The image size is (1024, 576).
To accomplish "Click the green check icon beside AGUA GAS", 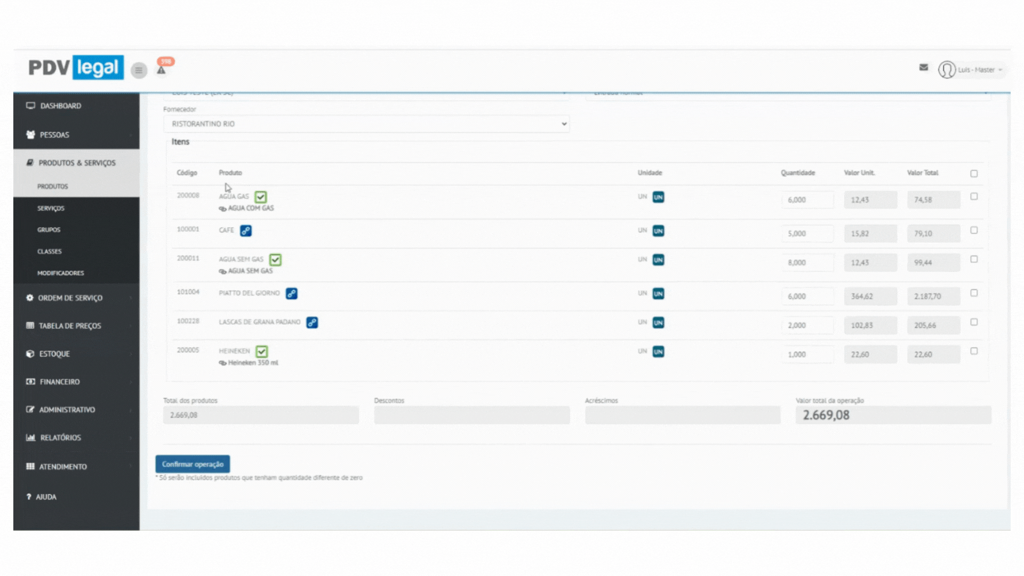I will pos(260,197).
